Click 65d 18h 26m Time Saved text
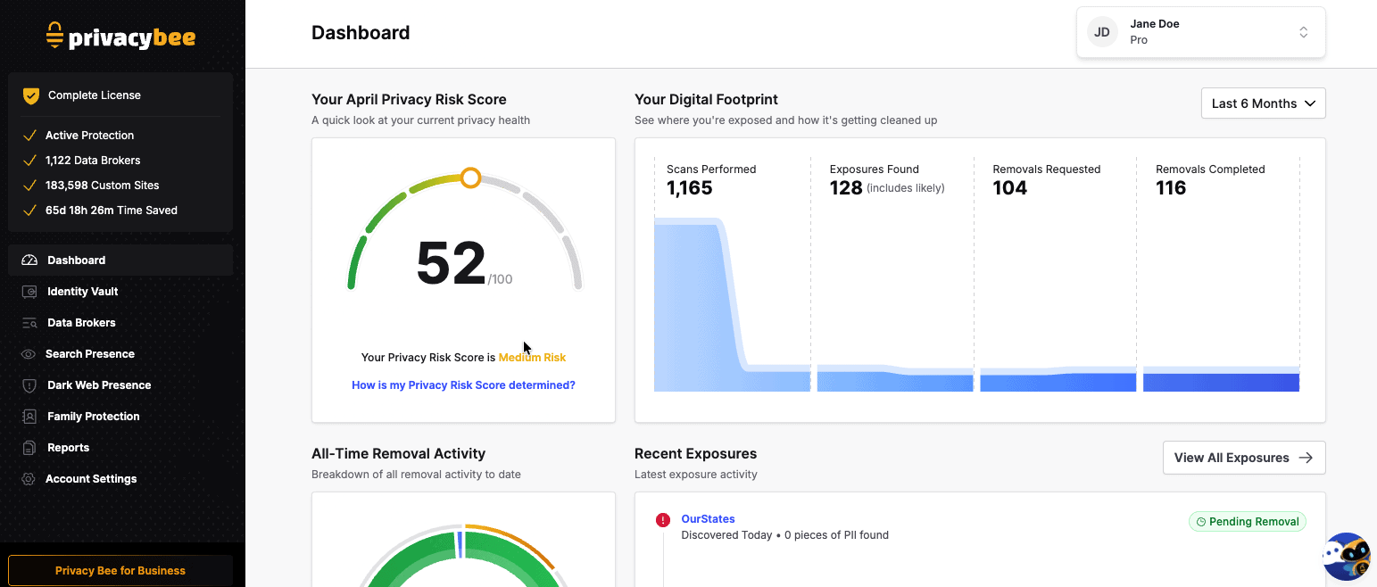This screenshot has height=587, width=1377. (x=112, y=211)
